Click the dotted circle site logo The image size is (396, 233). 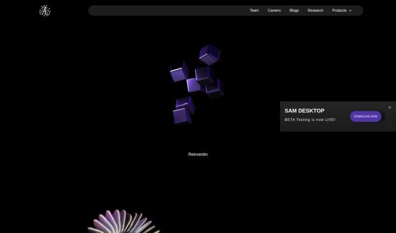pos(45,11)
